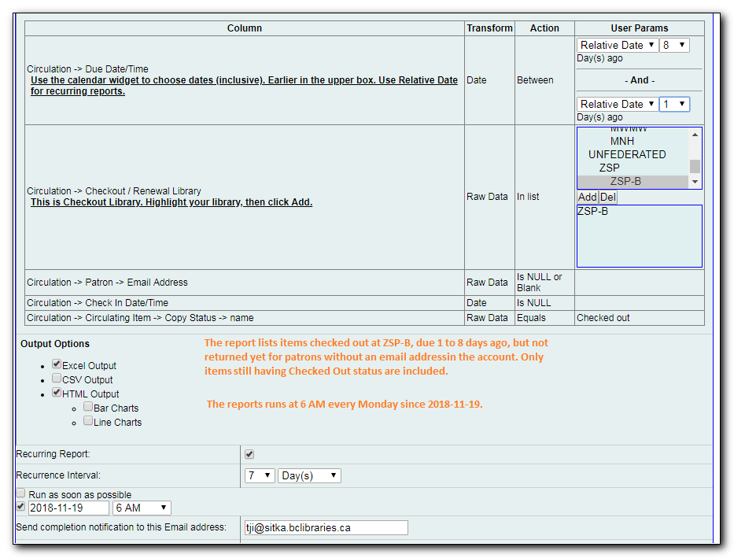The width and height of the screenshot is (734, 558).
Task: Open the second Relative Date dropdown
Action: [x=618, y=104]
